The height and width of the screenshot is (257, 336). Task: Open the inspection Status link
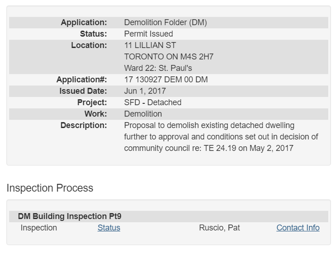click(x=109, y=228)
